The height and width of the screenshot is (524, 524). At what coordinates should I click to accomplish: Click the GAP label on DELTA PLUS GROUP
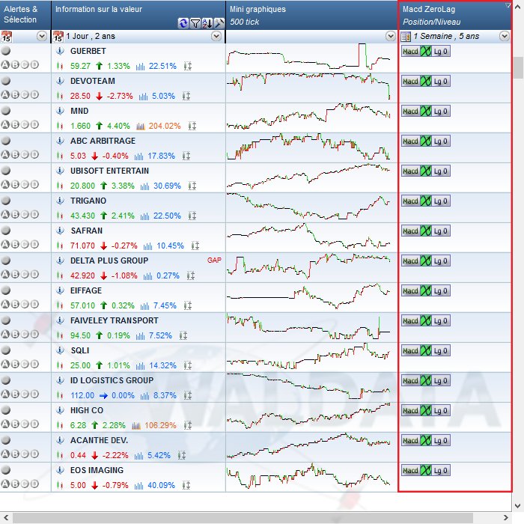(x=214, y=261)
